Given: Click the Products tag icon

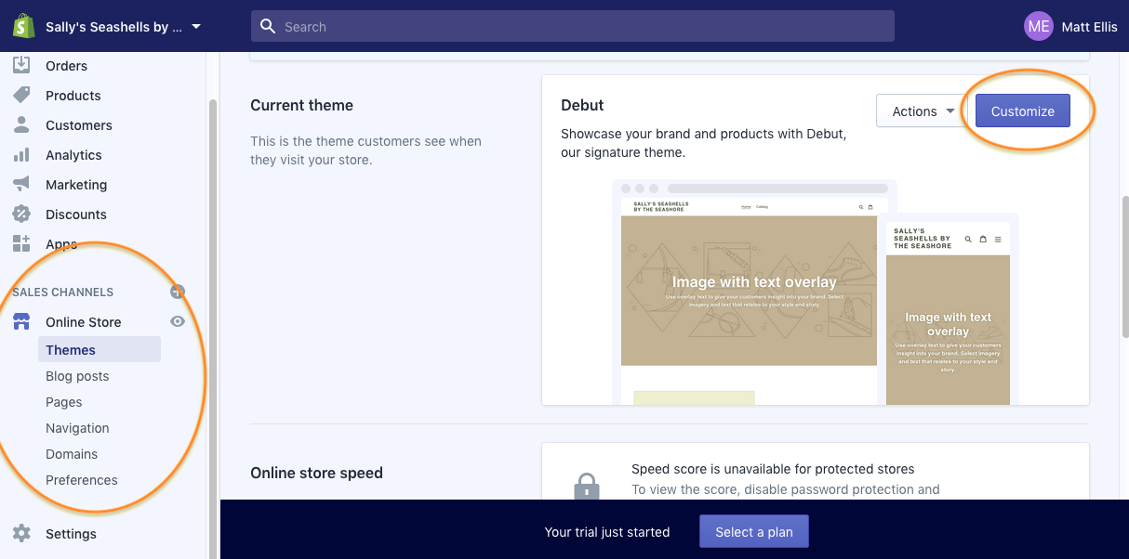Looking at the screenshot, I should coord(21,96).
